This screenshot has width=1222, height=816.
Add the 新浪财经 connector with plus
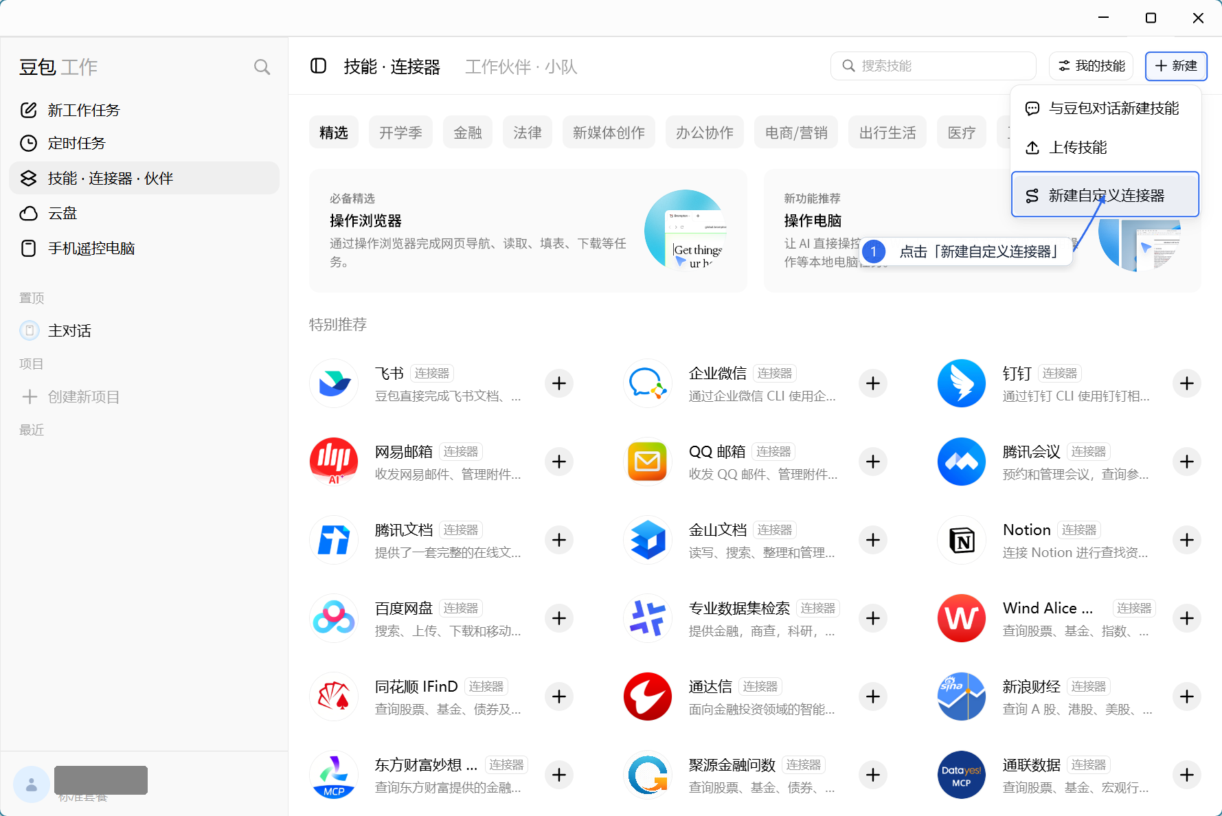(1187, 696)
